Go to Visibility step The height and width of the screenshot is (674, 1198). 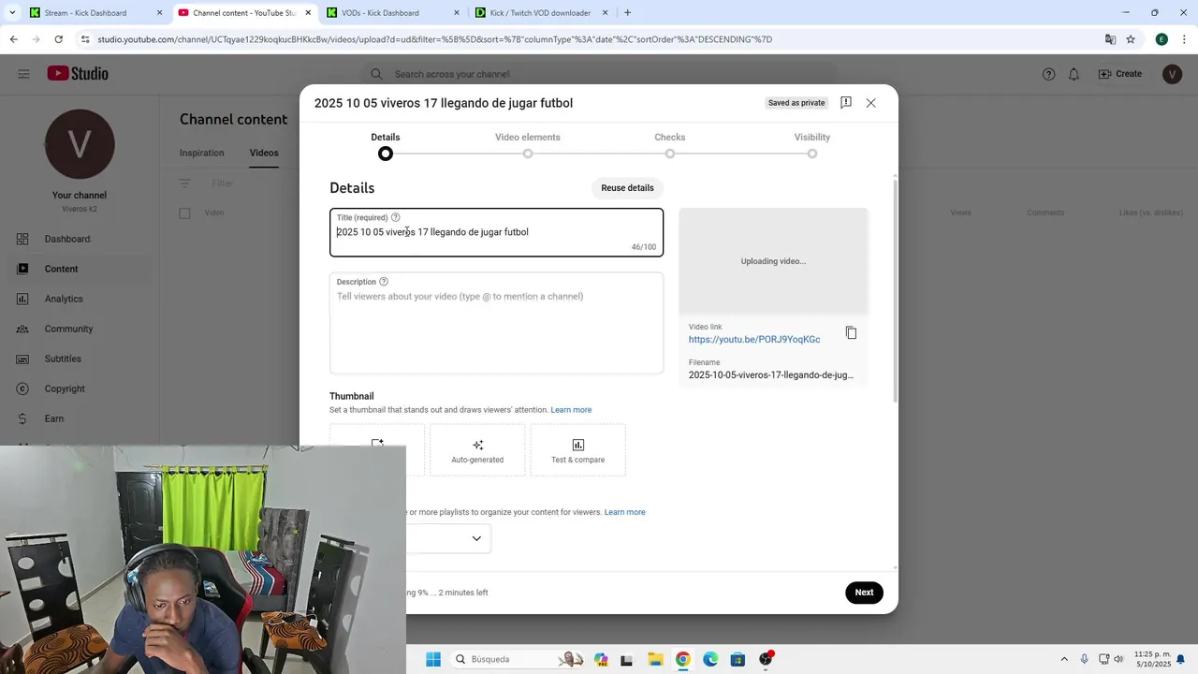[812, 144]
